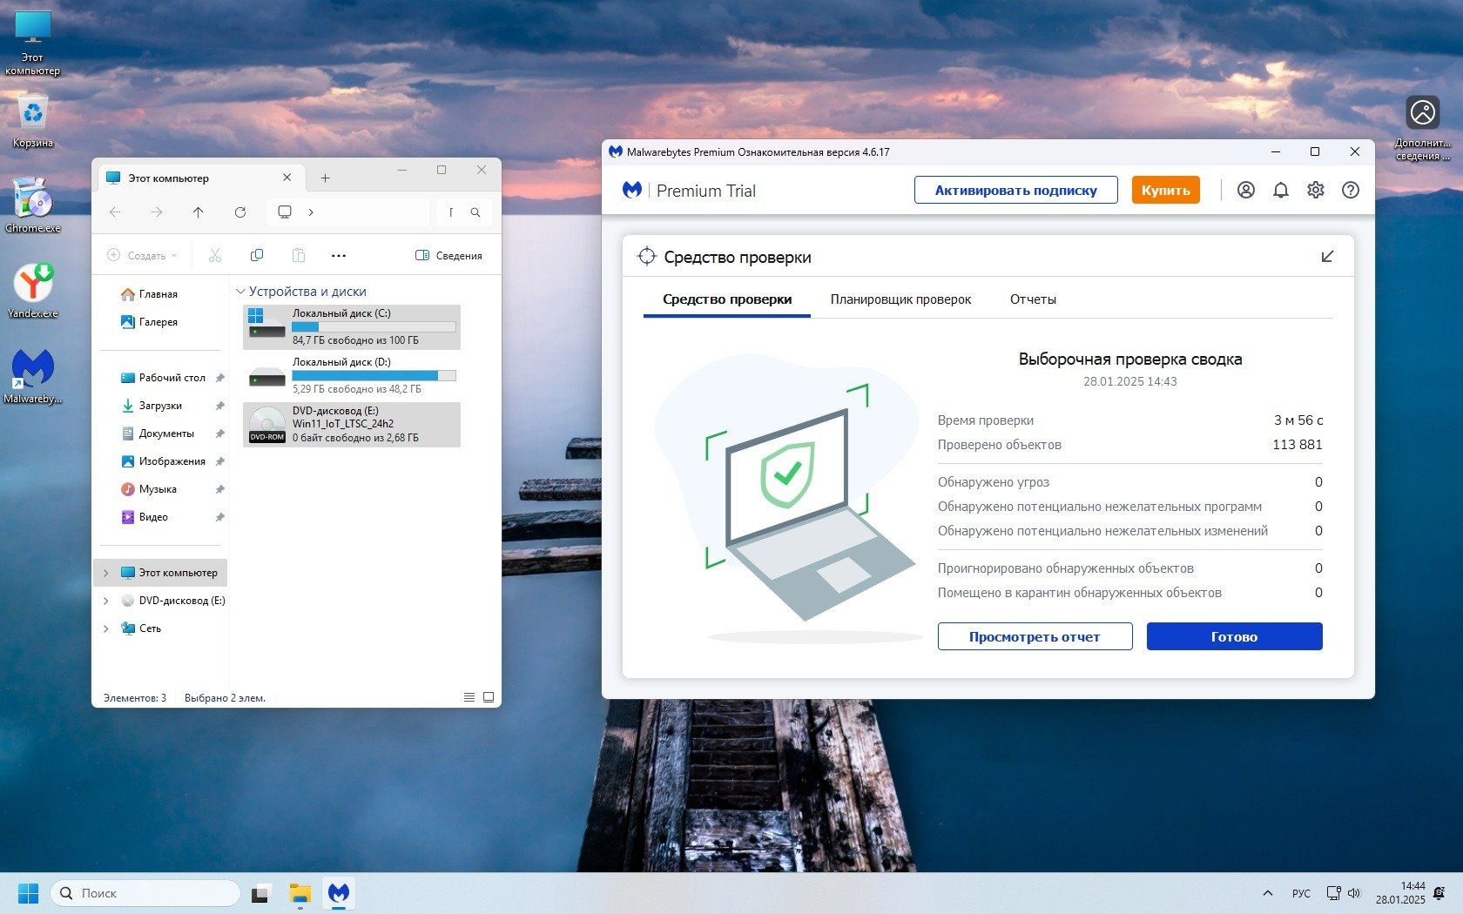1463x914 pixels.
Task: Expand 'Этот компьютер' tree node
Action: (106, 573)
